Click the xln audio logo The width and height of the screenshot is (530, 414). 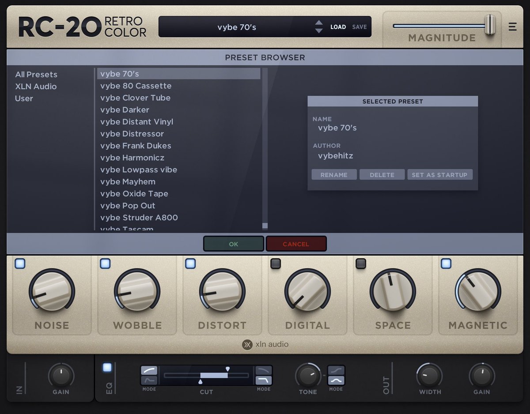(x=265, y=344)
